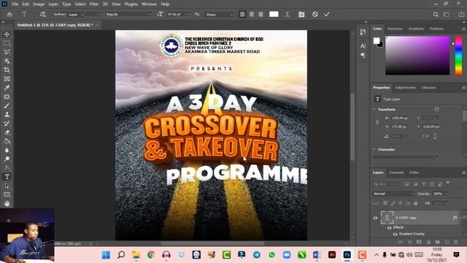
Task: Toggle type layer filter
Action: (x=423, y=184)
